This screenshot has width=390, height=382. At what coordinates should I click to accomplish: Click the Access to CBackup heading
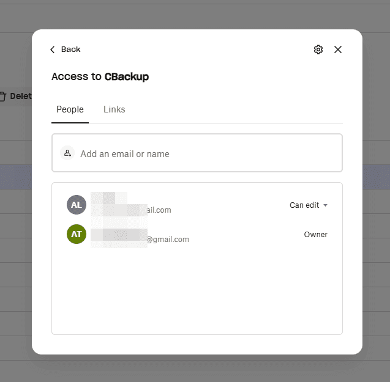click(100, 76)
